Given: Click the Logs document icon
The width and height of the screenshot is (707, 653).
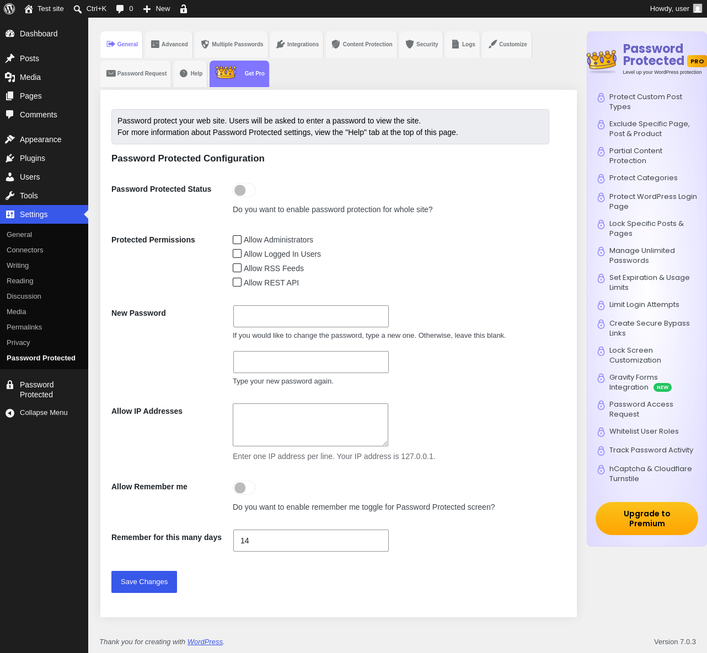Looking at the screenshot, I should pos(456,44).
